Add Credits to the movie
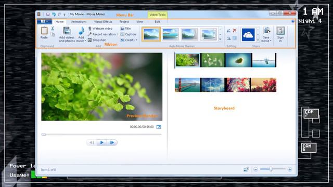The image size is (333, 187). point(127,40)
